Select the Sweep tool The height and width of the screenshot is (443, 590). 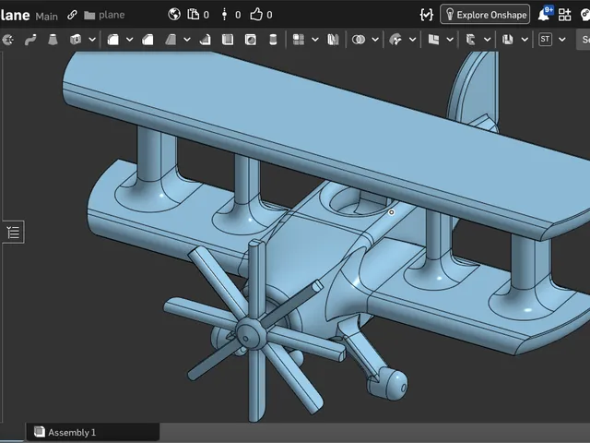[30, 40]
